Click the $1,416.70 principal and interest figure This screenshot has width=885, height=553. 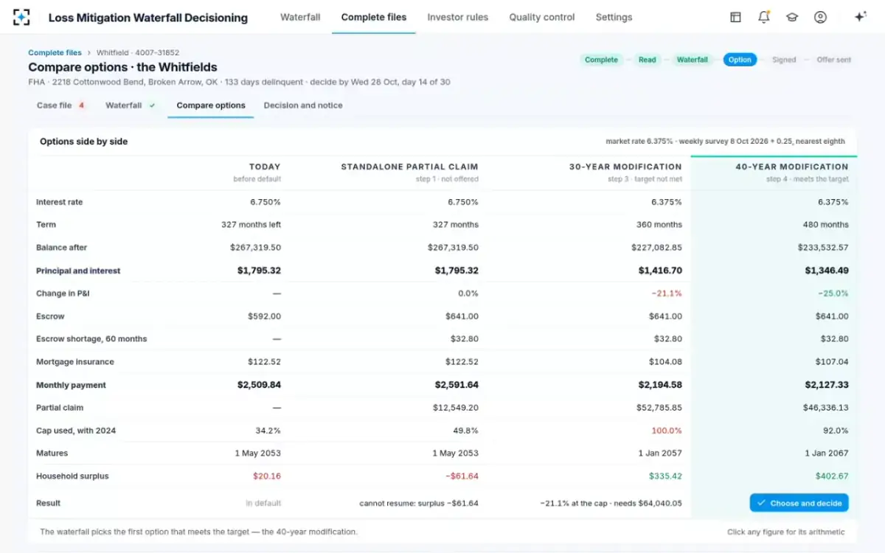click(660, 271)
